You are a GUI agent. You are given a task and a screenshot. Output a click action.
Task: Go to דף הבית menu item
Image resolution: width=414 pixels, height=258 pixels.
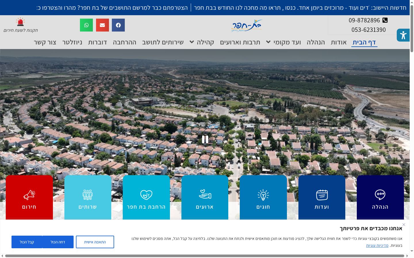[x=364, y=42]
